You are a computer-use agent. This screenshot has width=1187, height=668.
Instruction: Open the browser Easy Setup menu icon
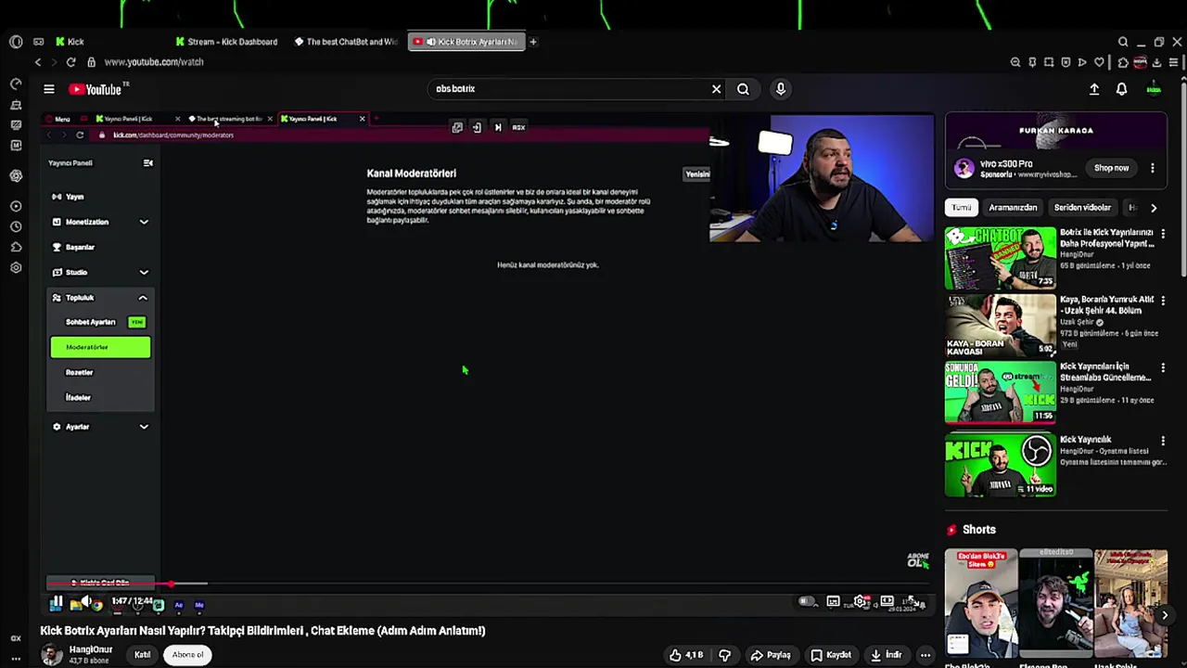point(1173,62)
